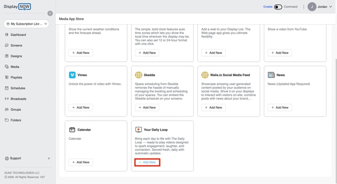Open the My Subscription dropdown
Screen dimensions: 337x184
point(27,24)
